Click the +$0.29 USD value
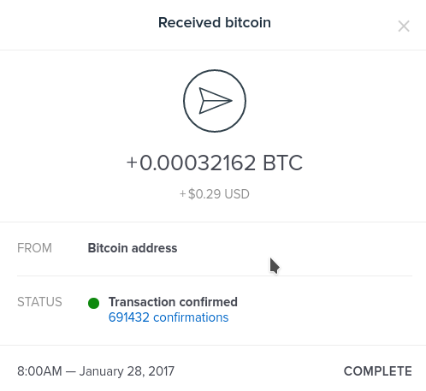This screenshot has height=391, width=426. [215, 194]
